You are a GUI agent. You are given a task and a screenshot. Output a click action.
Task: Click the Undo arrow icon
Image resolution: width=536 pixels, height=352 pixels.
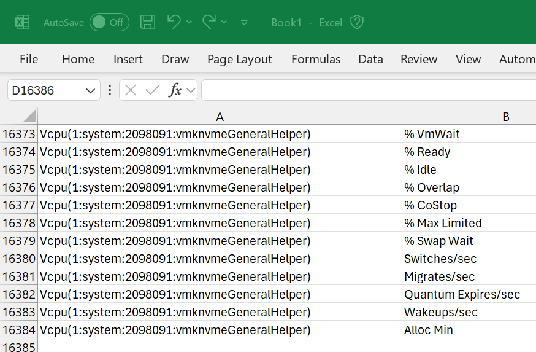(x=174, y=22)
